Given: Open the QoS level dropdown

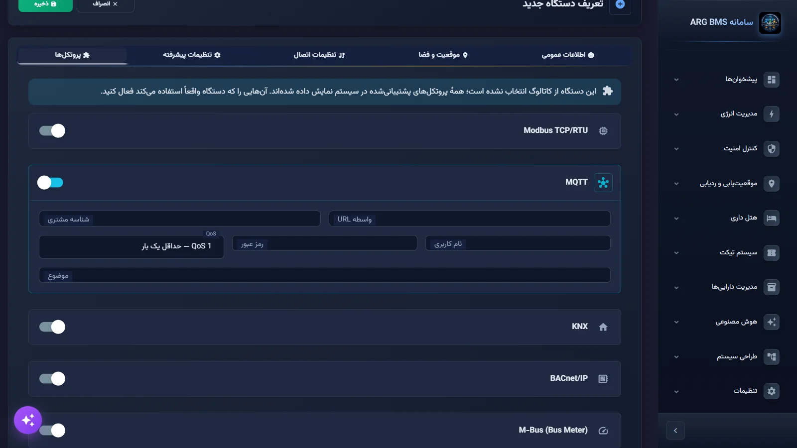Looking at the screenshot, I should pyautogui.click(x=132, y=246).
